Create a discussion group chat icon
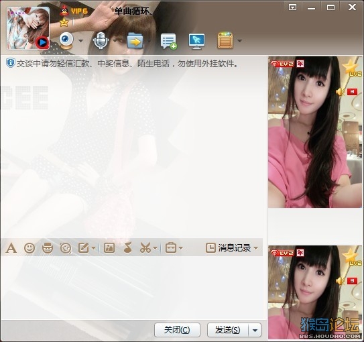The width and height of the screenshot is (364, 342). click(168, 42)
